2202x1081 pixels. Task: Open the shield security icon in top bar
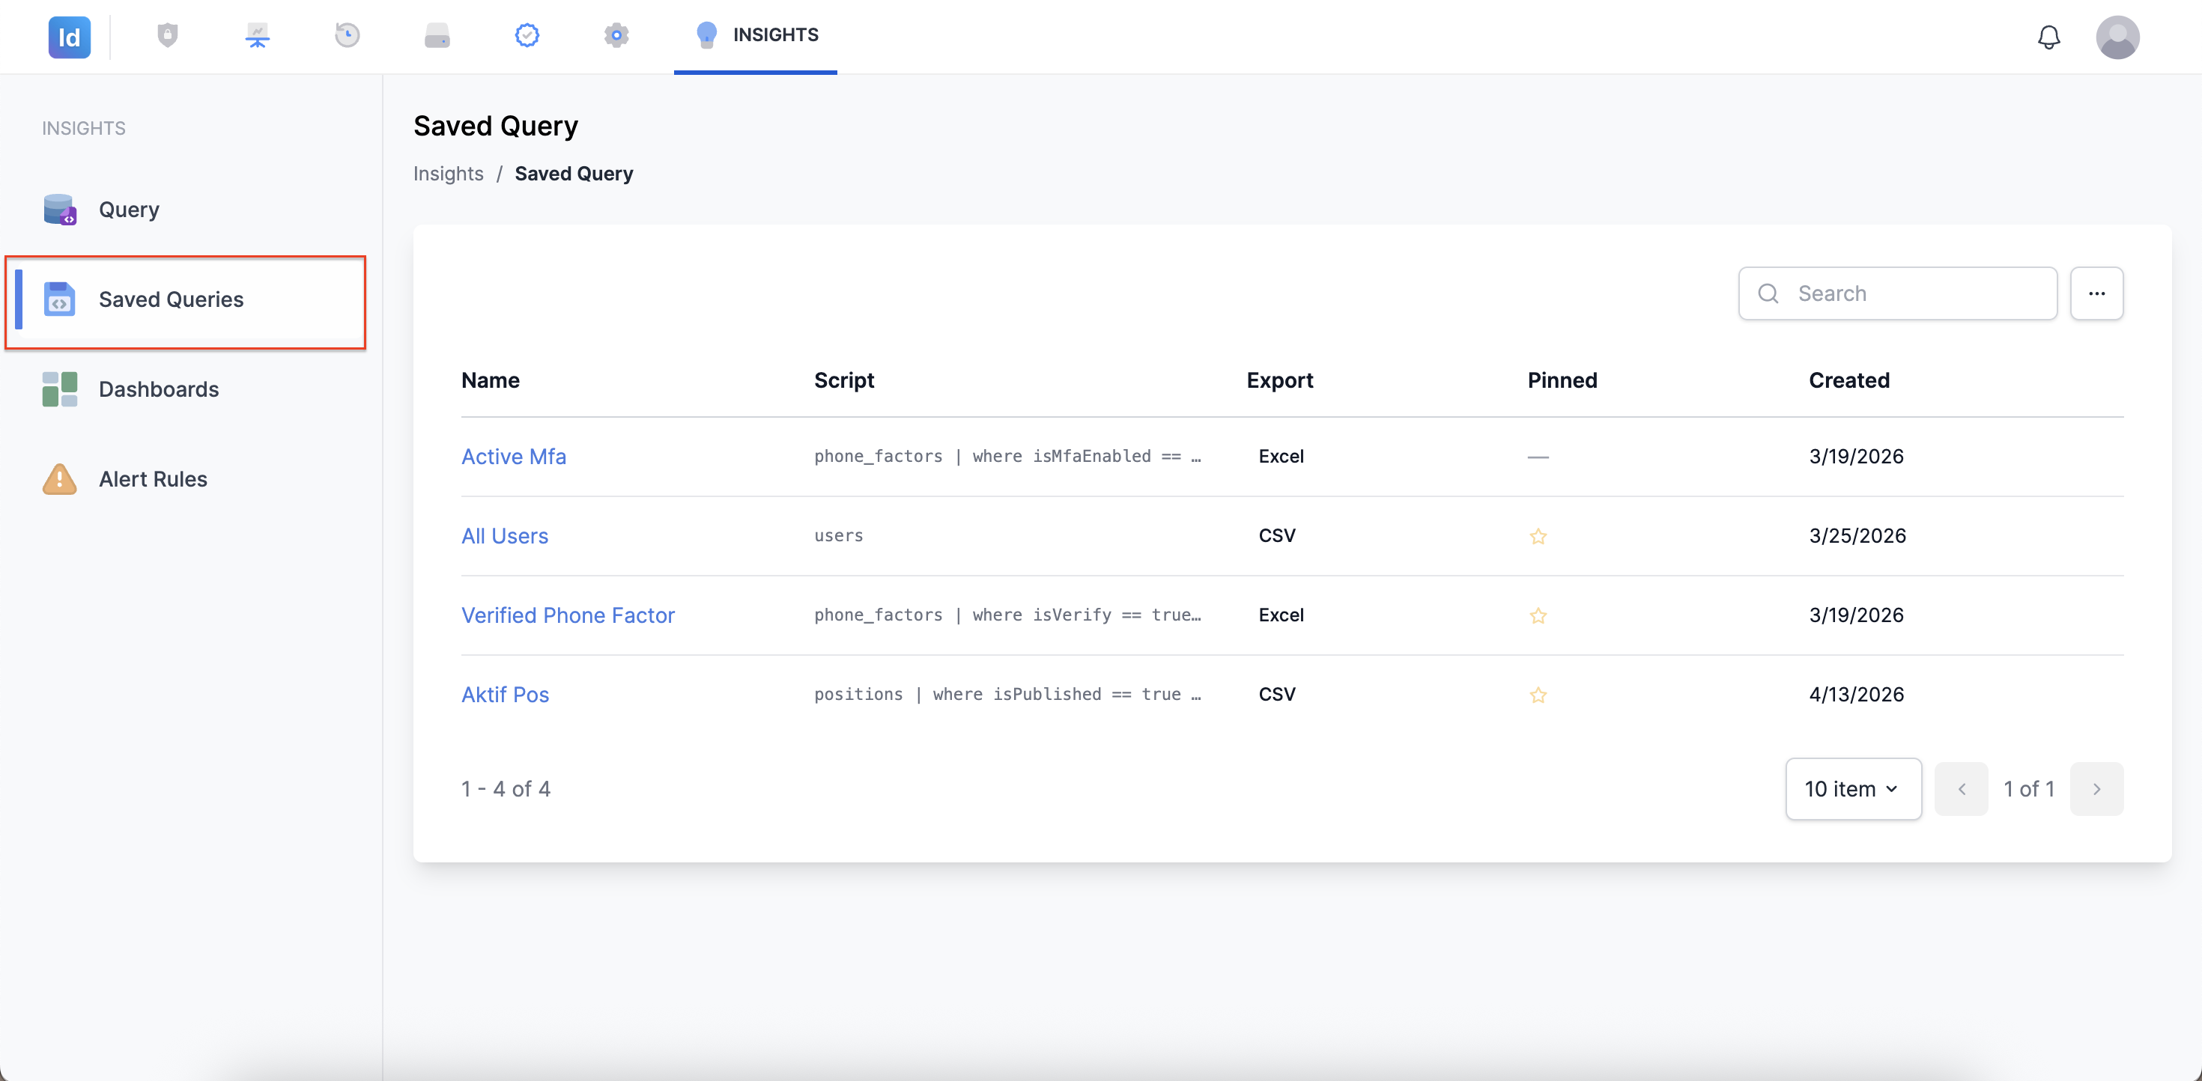[x=168, y=36]
